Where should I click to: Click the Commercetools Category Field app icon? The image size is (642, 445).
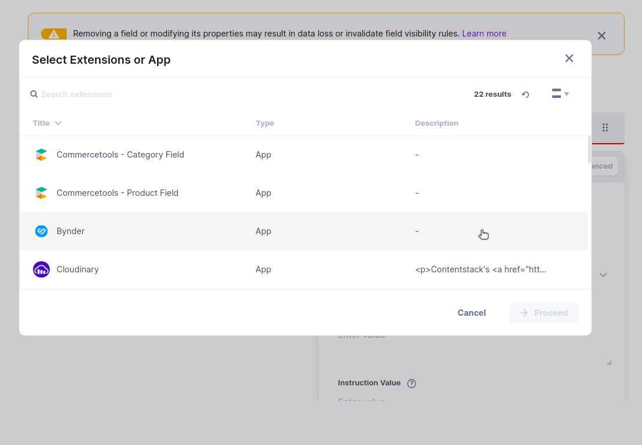point(41,155)
